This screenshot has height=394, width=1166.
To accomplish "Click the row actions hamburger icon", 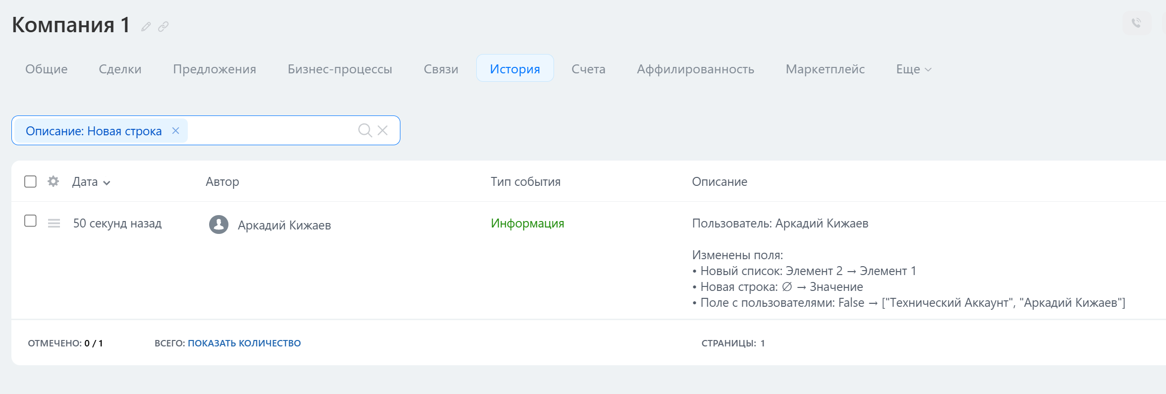I will pyautogui.click(x=54, y=224).
